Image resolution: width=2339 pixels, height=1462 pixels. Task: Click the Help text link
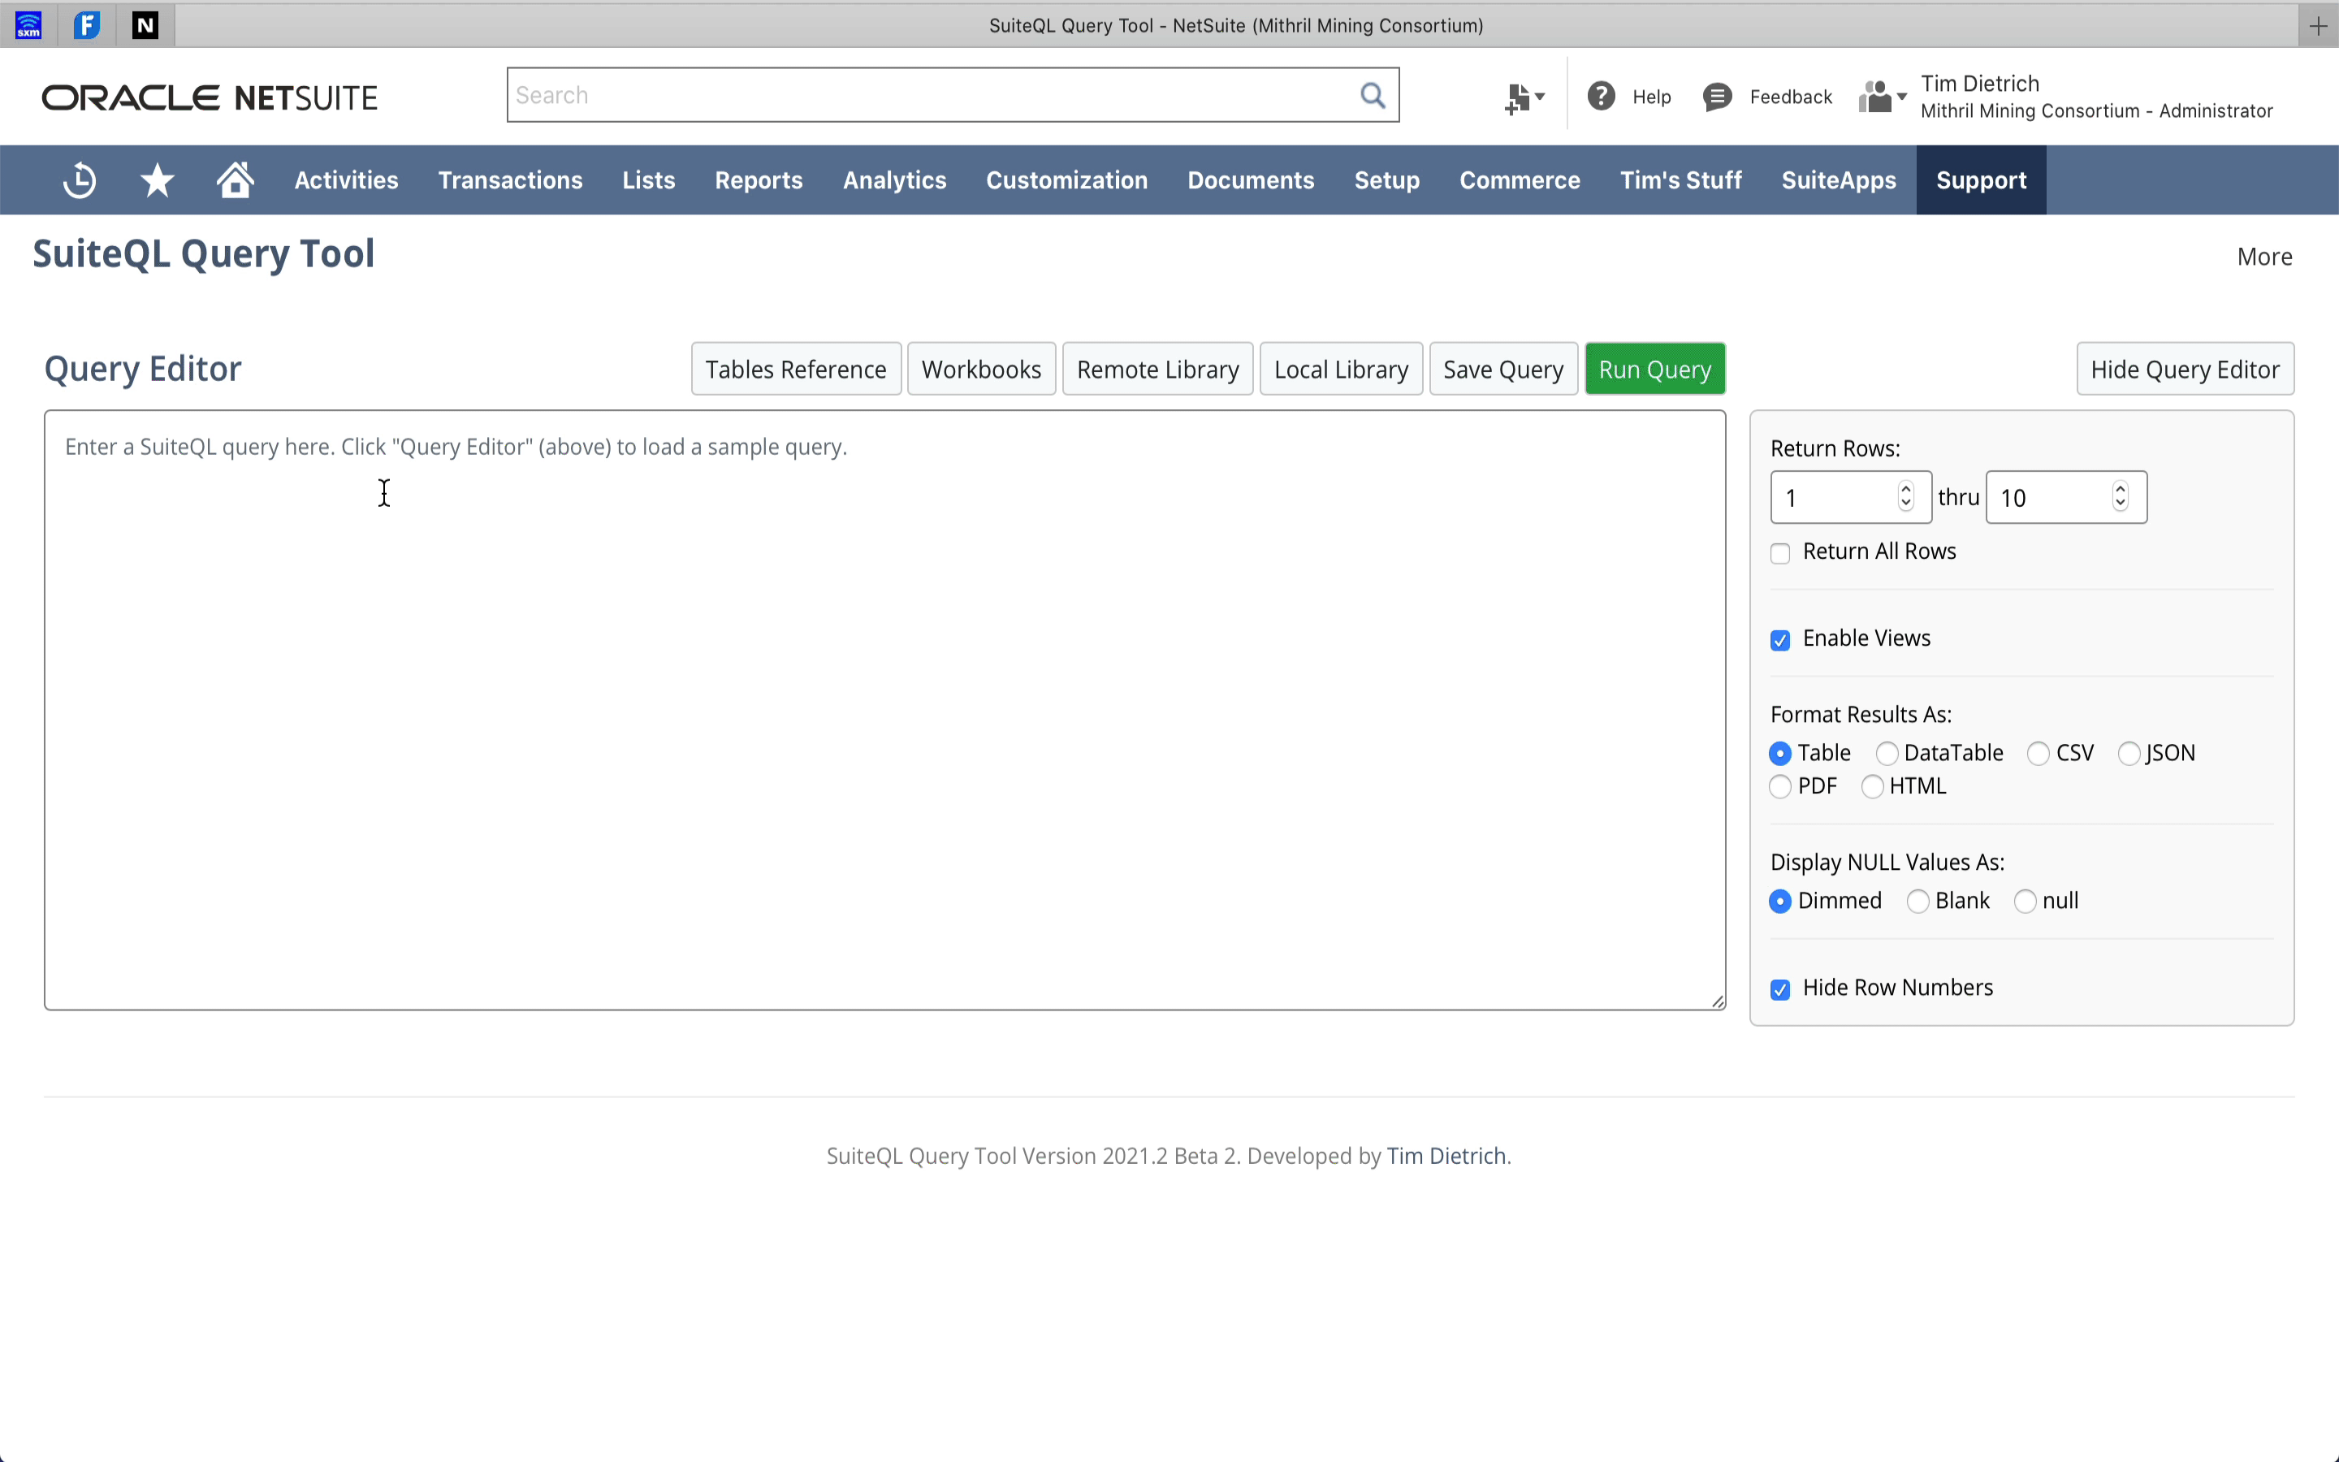coord(1652,97)
